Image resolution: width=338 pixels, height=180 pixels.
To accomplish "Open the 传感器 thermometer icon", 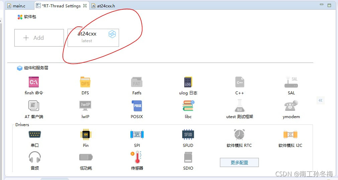I will (x=136, y=157).
